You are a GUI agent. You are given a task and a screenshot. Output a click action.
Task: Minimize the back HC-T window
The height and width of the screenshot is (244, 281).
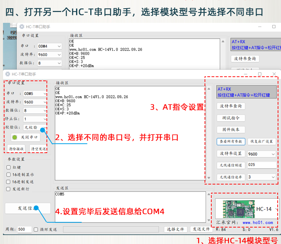[x=260, y=27]
